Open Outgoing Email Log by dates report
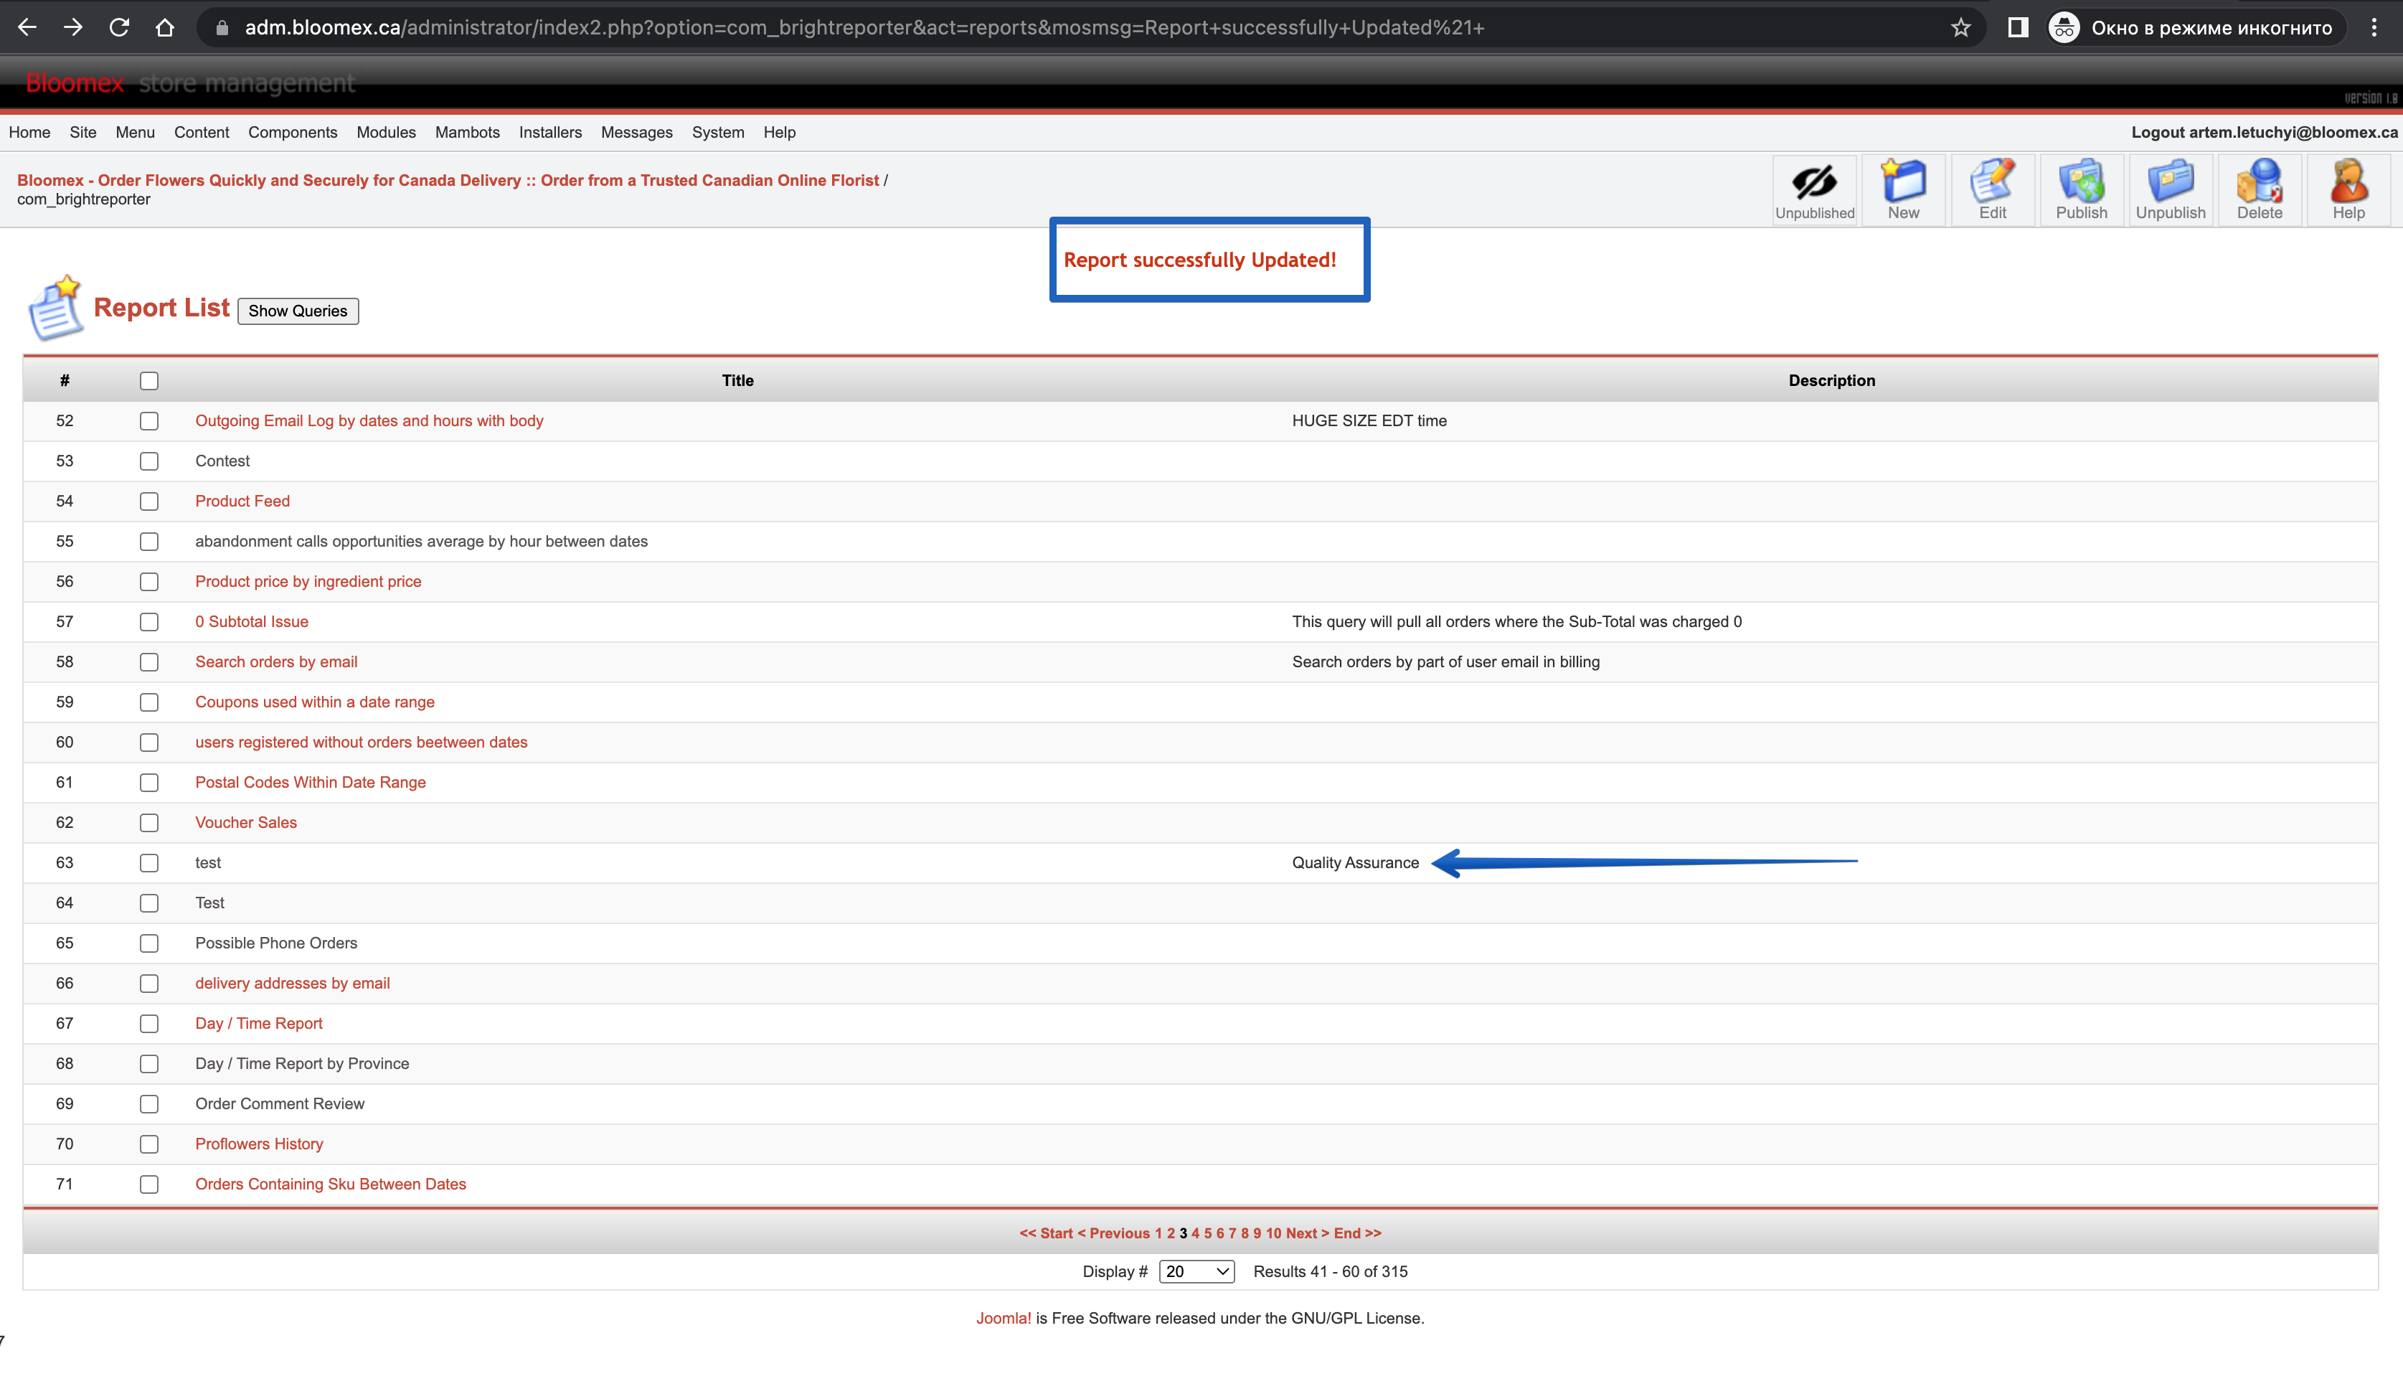2403x1399 pixels. 369,420
